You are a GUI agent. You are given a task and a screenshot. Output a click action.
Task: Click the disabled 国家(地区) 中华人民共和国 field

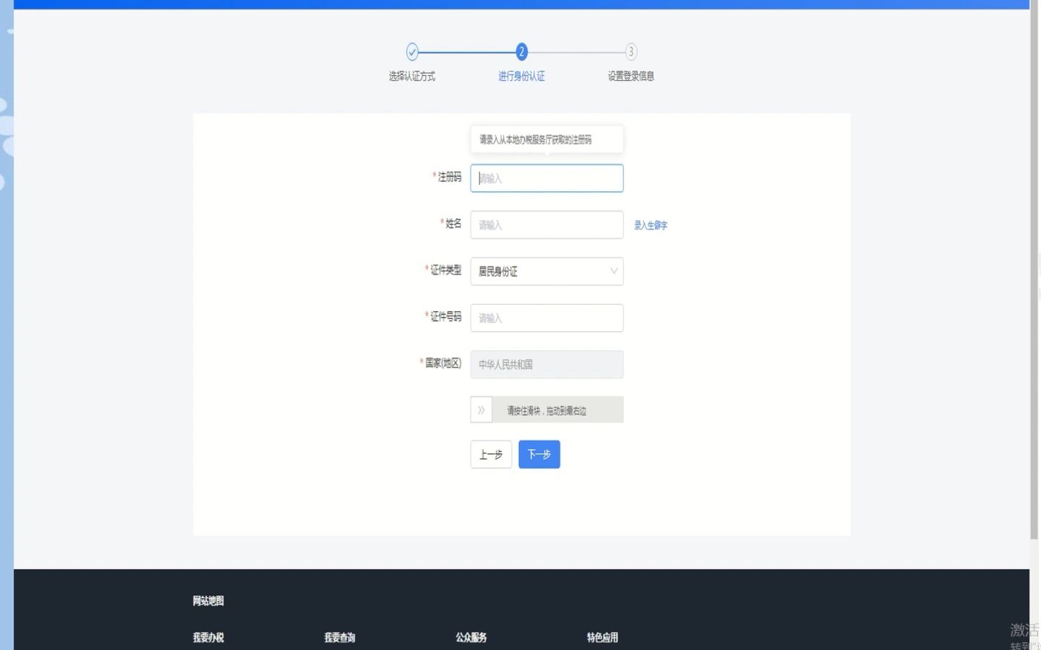click(x=547, y=365)
